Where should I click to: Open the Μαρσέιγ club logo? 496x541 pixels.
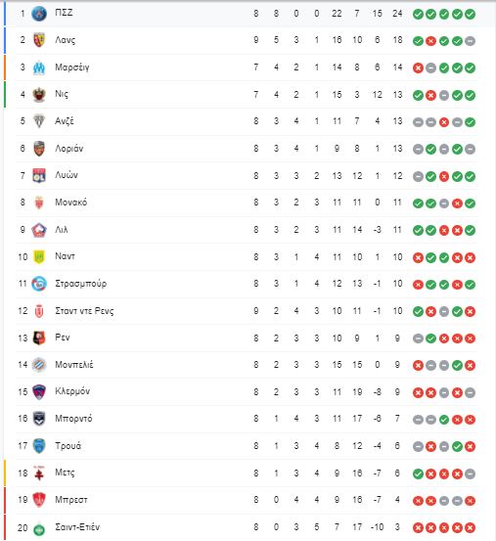click(x=39, y=68)
